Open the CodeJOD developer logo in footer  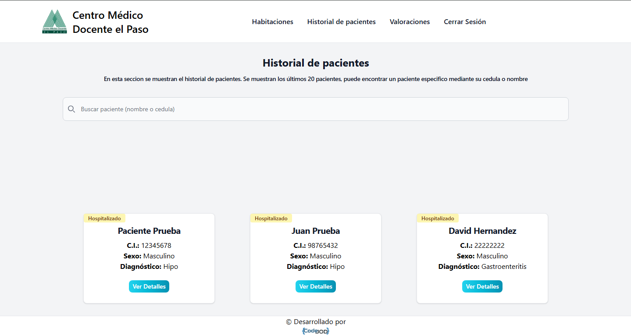click(x=315, y=331)
